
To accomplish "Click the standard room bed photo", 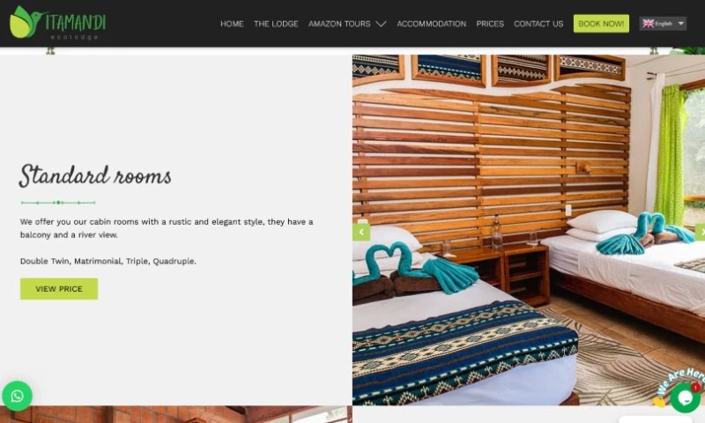I will (529, 230).
